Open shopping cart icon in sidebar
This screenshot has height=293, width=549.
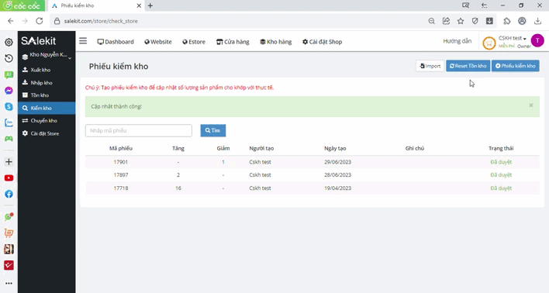click(x=9, y=233)
